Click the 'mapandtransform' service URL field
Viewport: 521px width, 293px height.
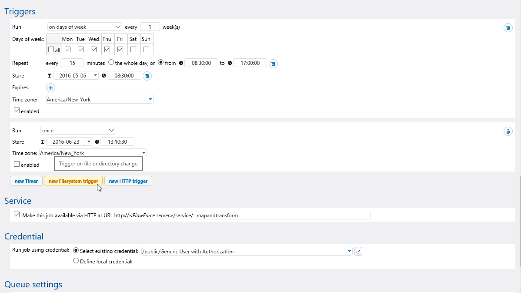point(283,215)
